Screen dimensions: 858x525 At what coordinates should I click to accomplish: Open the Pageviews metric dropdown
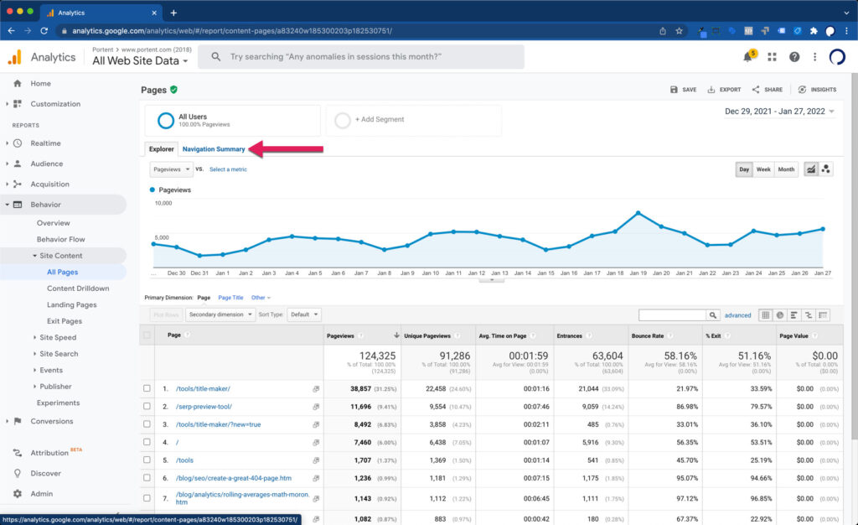click(171, 169)
